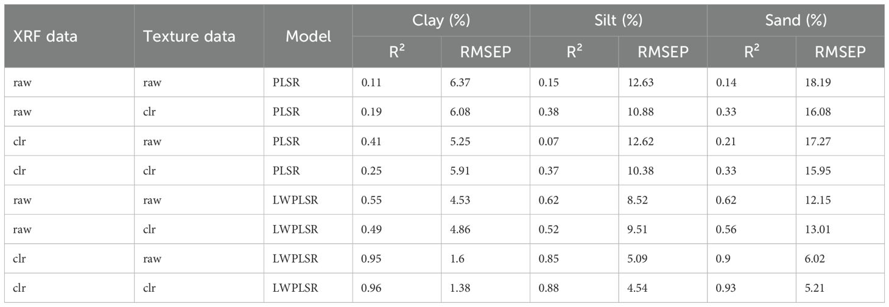Click the clay R² value 0.41

click(371, 142)
